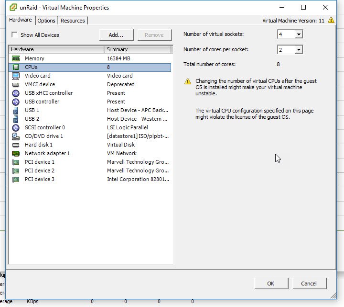Maximize the Virtual Machine Properties window
This screenshot has height=307, width=344.
click(x=303, y=7)
